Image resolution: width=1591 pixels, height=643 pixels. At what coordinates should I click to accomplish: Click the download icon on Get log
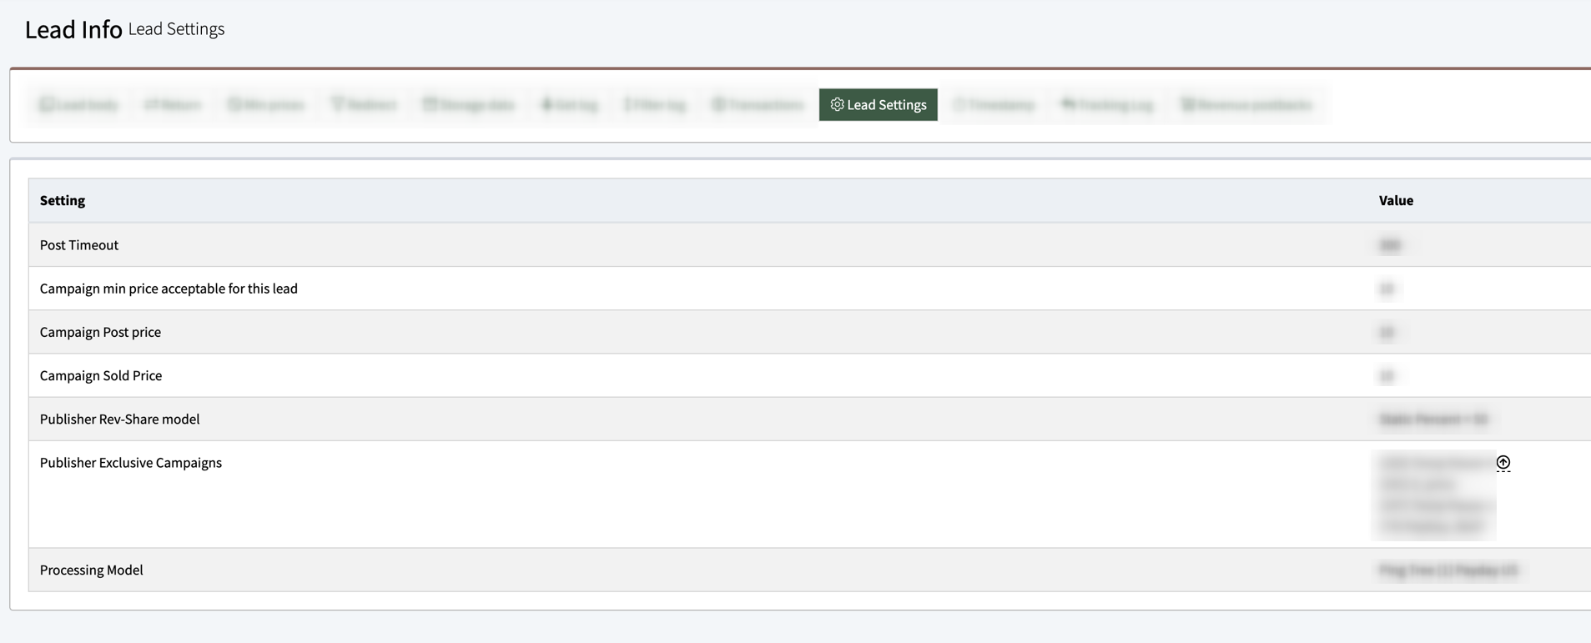click(546, 104)
